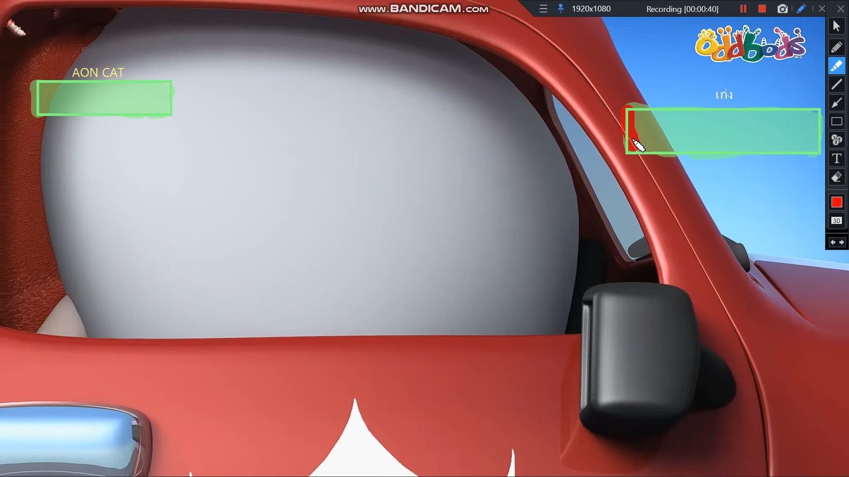This screenshot has height=477, width=849.
Task: Select the cursor pointer tool
Action: 836,26
